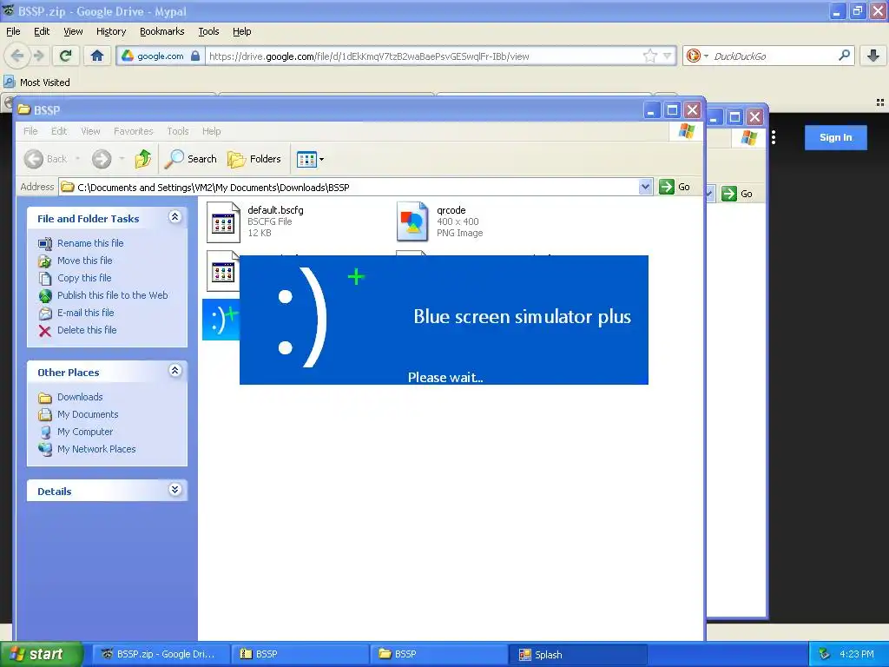Switch to BSSP zip folder taskbar item
Viewport: 889px width, 667px height.
coord(300,654)
